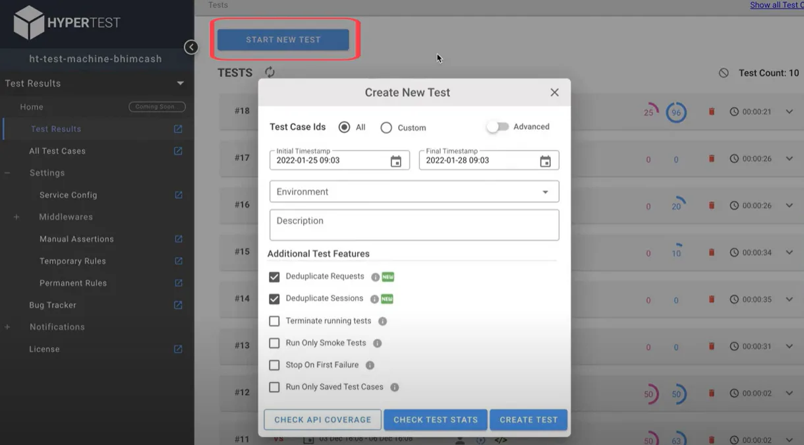Click the CREATE TEST button
This screenshot has width=804, height=445.
pos(529,420)
